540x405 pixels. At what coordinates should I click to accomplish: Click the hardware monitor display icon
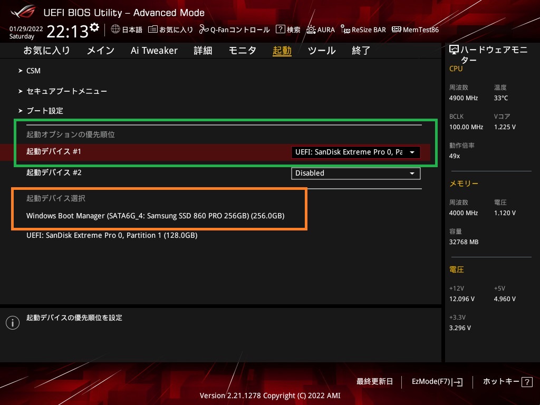[454, 50]
